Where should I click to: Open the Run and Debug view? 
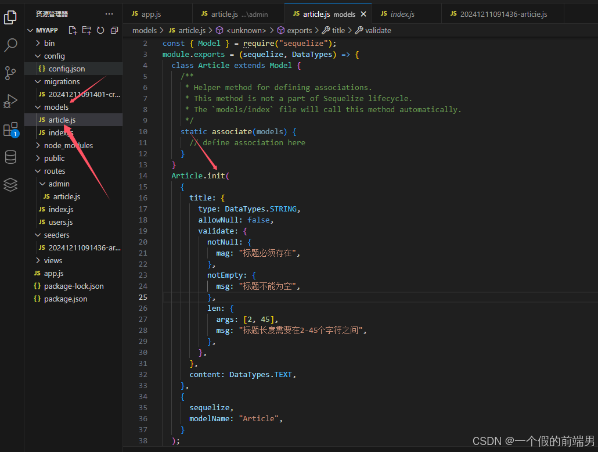[x=10, y=101]
